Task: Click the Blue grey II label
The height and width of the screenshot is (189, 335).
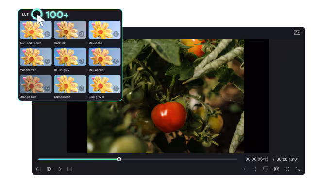Action: click(x=96, y=97)
